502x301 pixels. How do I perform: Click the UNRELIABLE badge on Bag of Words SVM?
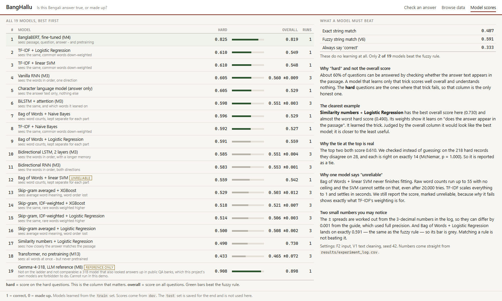pyautogui.click(x=81, y=178)
